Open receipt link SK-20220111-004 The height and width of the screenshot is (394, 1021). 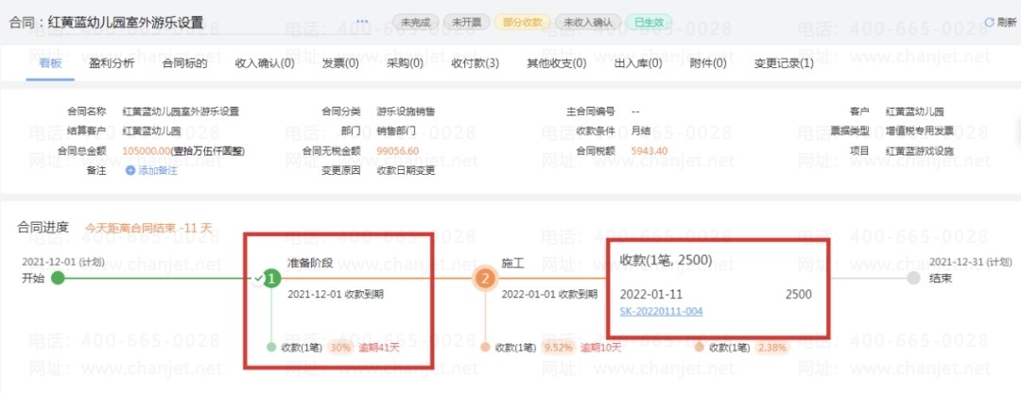click(x=661, y=311)
